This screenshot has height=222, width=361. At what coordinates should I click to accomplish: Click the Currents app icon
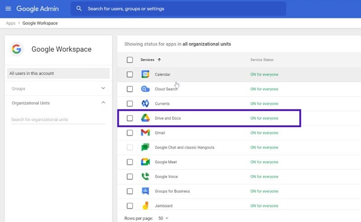click(x=145, y=104)
